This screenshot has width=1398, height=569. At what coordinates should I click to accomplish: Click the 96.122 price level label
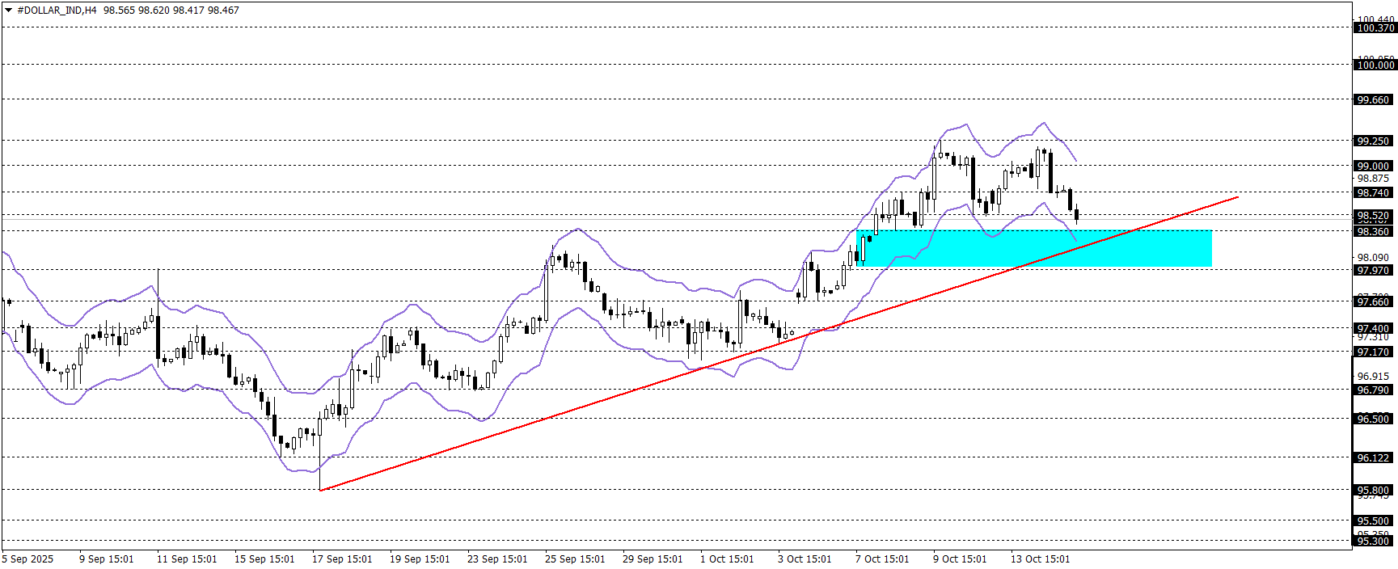click(x=1373, y=458)
